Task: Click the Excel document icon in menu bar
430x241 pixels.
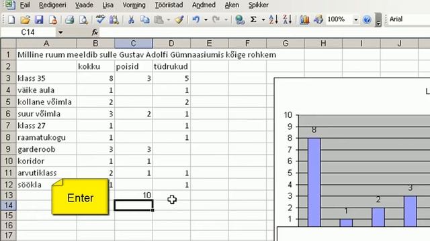Action: pyautogui.click(x=10, y=5)
